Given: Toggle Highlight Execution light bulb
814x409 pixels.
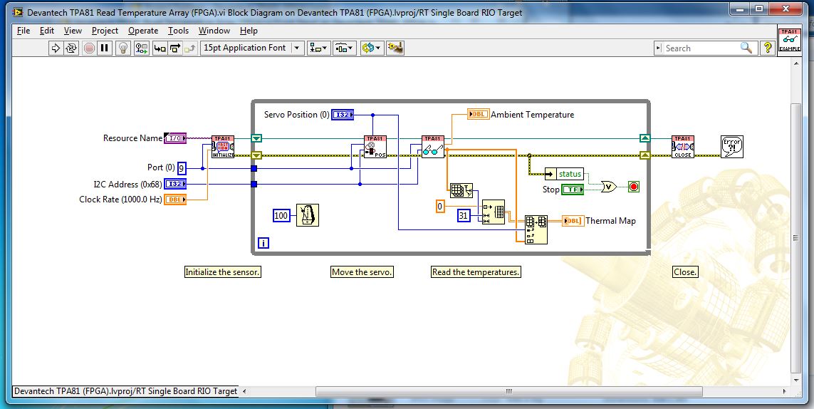Looking at the screenshot, I should [x=123, y=48].
